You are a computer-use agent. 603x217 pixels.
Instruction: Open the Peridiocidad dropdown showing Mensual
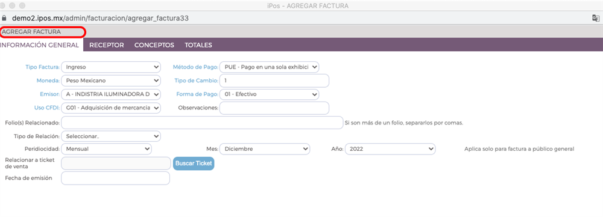click(x=106, y=148)
